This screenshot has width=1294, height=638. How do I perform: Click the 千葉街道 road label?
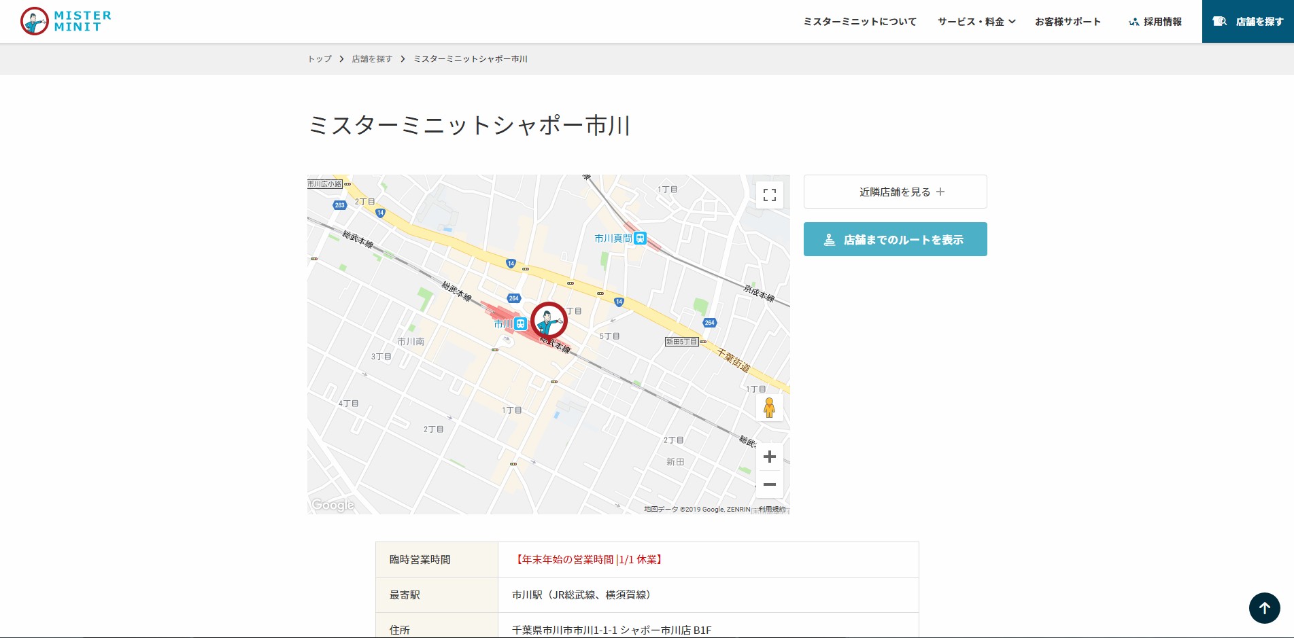[x=734, y=359]
